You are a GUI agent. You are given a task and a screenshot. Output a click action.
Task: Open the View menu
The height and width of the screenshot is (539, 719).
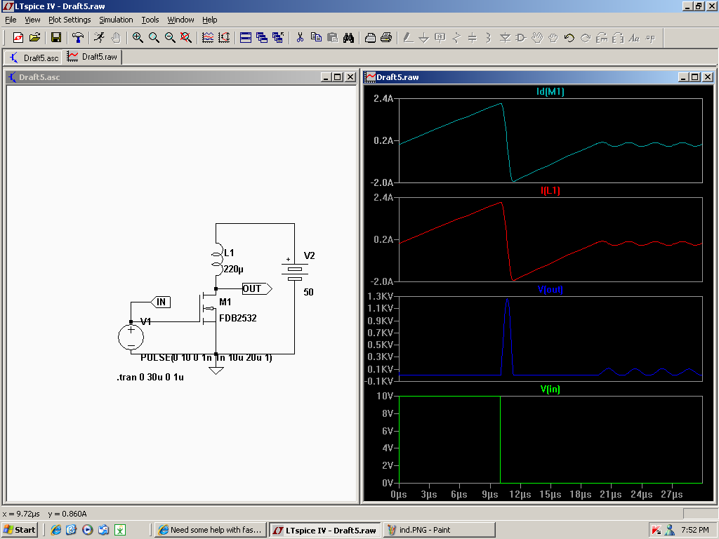click(x=32, y=20)
